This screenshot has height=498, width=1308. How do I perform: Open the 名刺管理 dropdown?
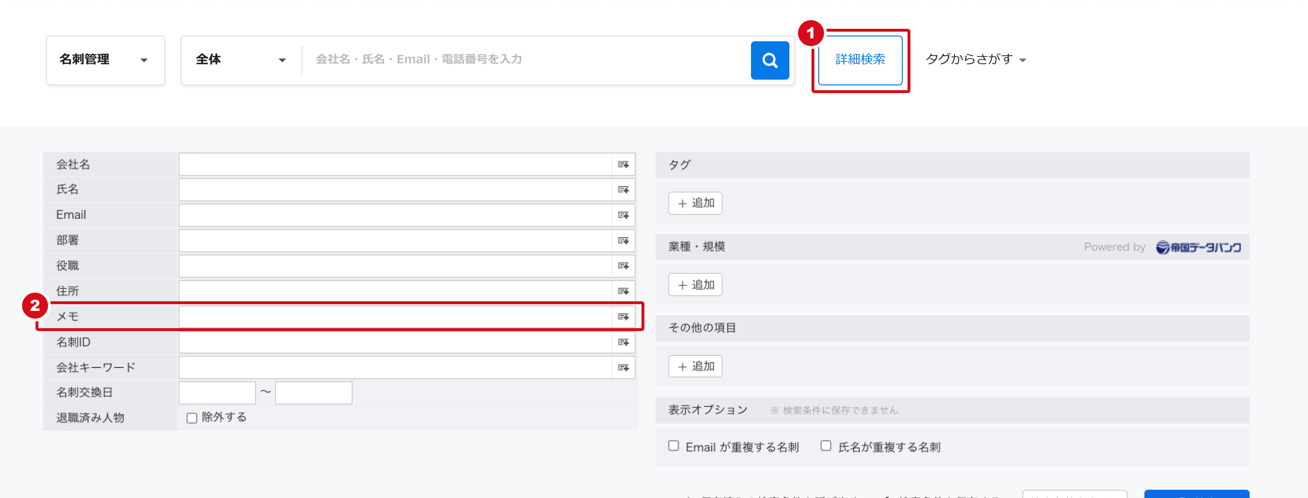105,60
